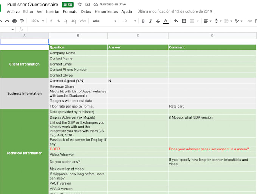
Task: Open the Arial font dropdown
Action: coord(104,21)
